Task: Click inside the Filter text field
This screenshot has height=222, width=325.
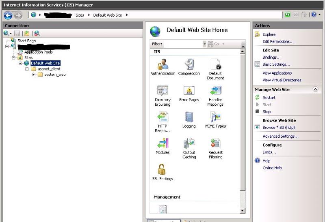Action: (183, 44)
